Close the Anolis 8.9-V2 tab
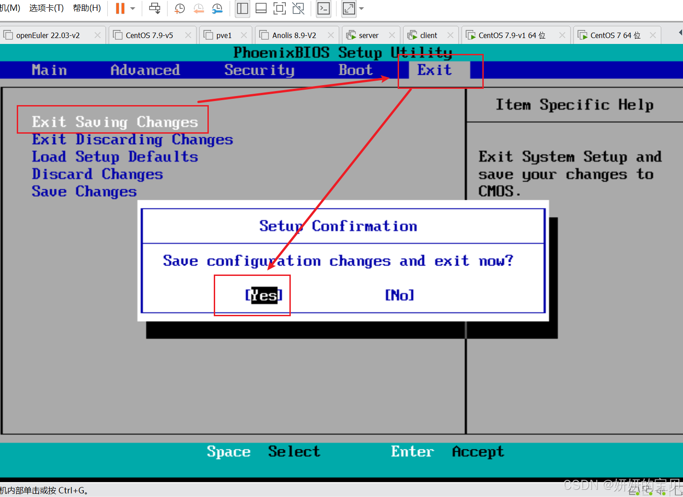Viewport: 683px width, 497px height. [x=331, y=35]
